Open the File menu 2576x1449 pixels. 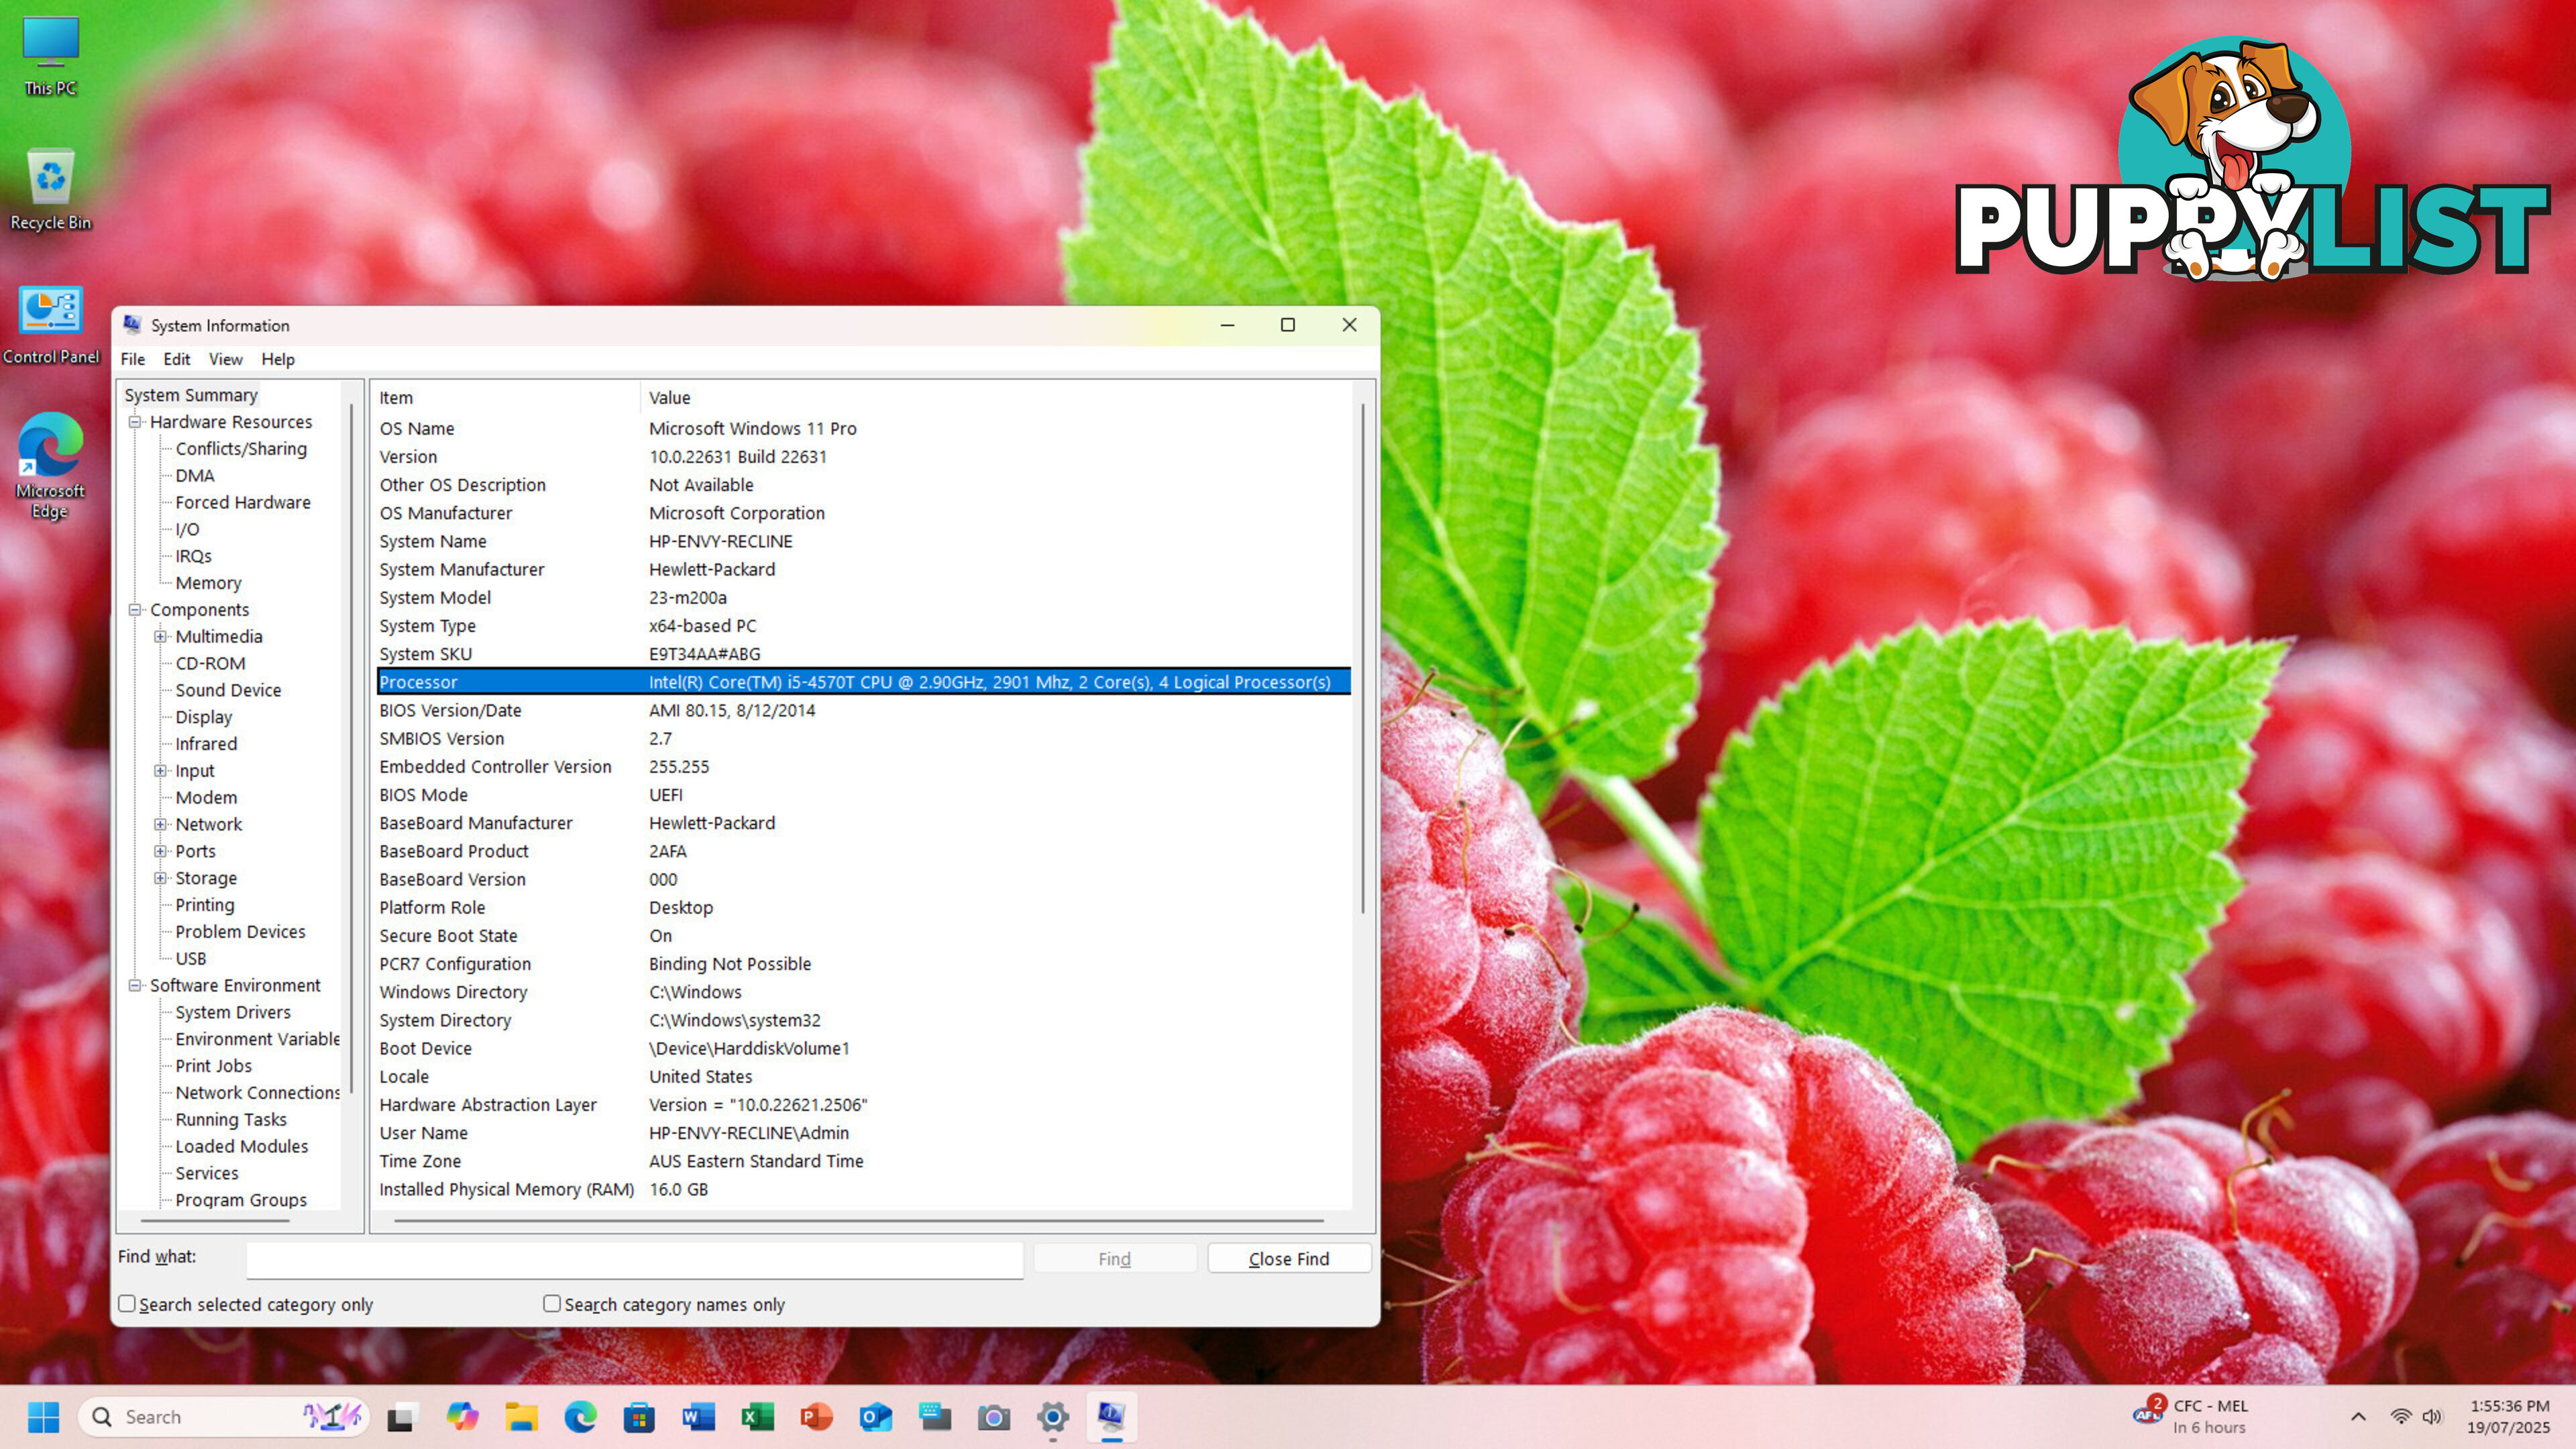point(133,359)
